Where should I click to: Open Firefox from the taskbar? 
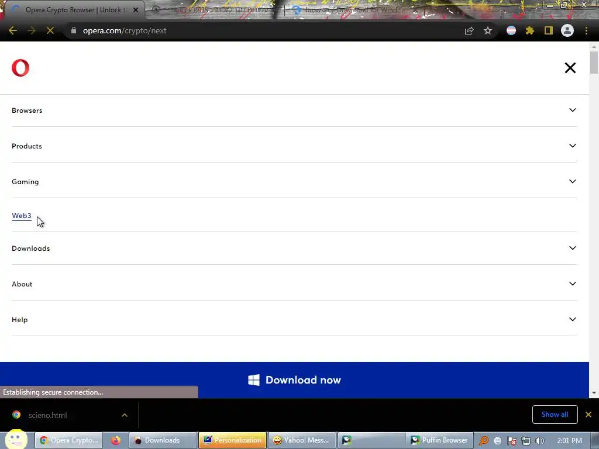pyautogui.click(x=115, y=440)
